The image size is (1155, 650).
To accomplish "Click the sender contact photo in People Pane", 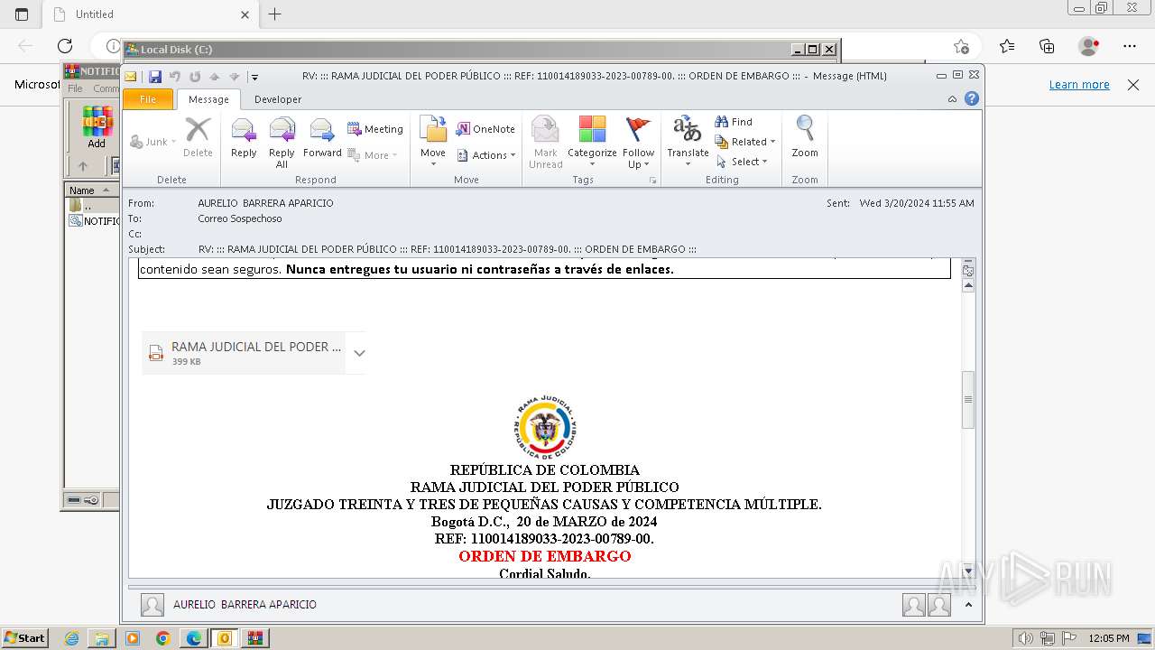I will pos(152,605).
